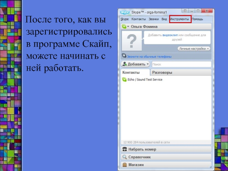228x171 pixels.
Task: Open the Инструменты menu
Action: 180,19
